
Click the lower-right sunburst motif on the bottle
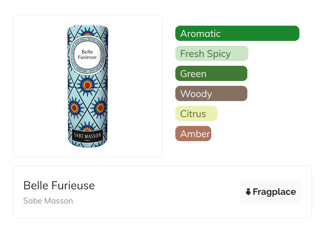pyautogui.click(x=100, y=108)
